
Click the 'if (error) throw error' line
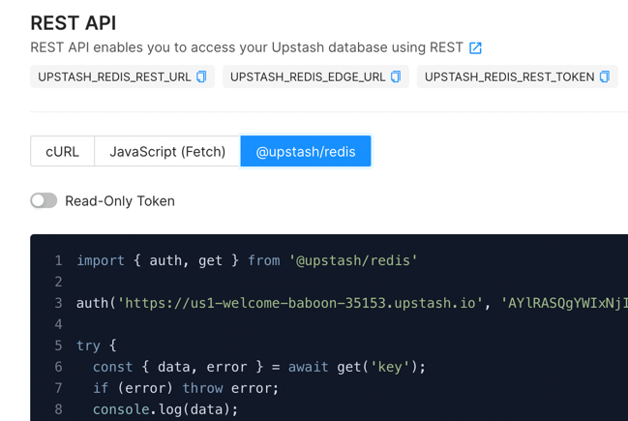click(x=186, y=388)
